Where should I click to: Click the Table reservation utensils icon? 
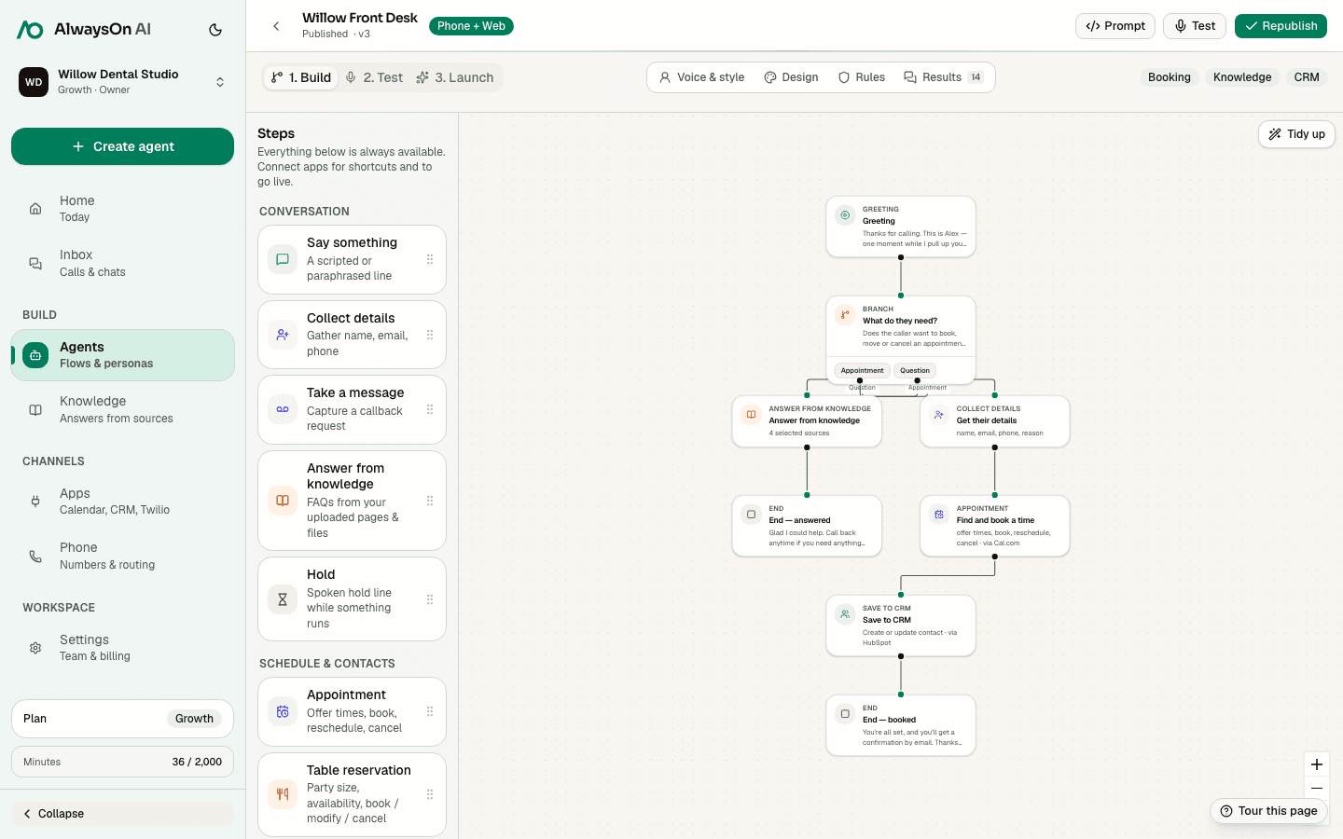pyautogui.click(x=283, y=794)
